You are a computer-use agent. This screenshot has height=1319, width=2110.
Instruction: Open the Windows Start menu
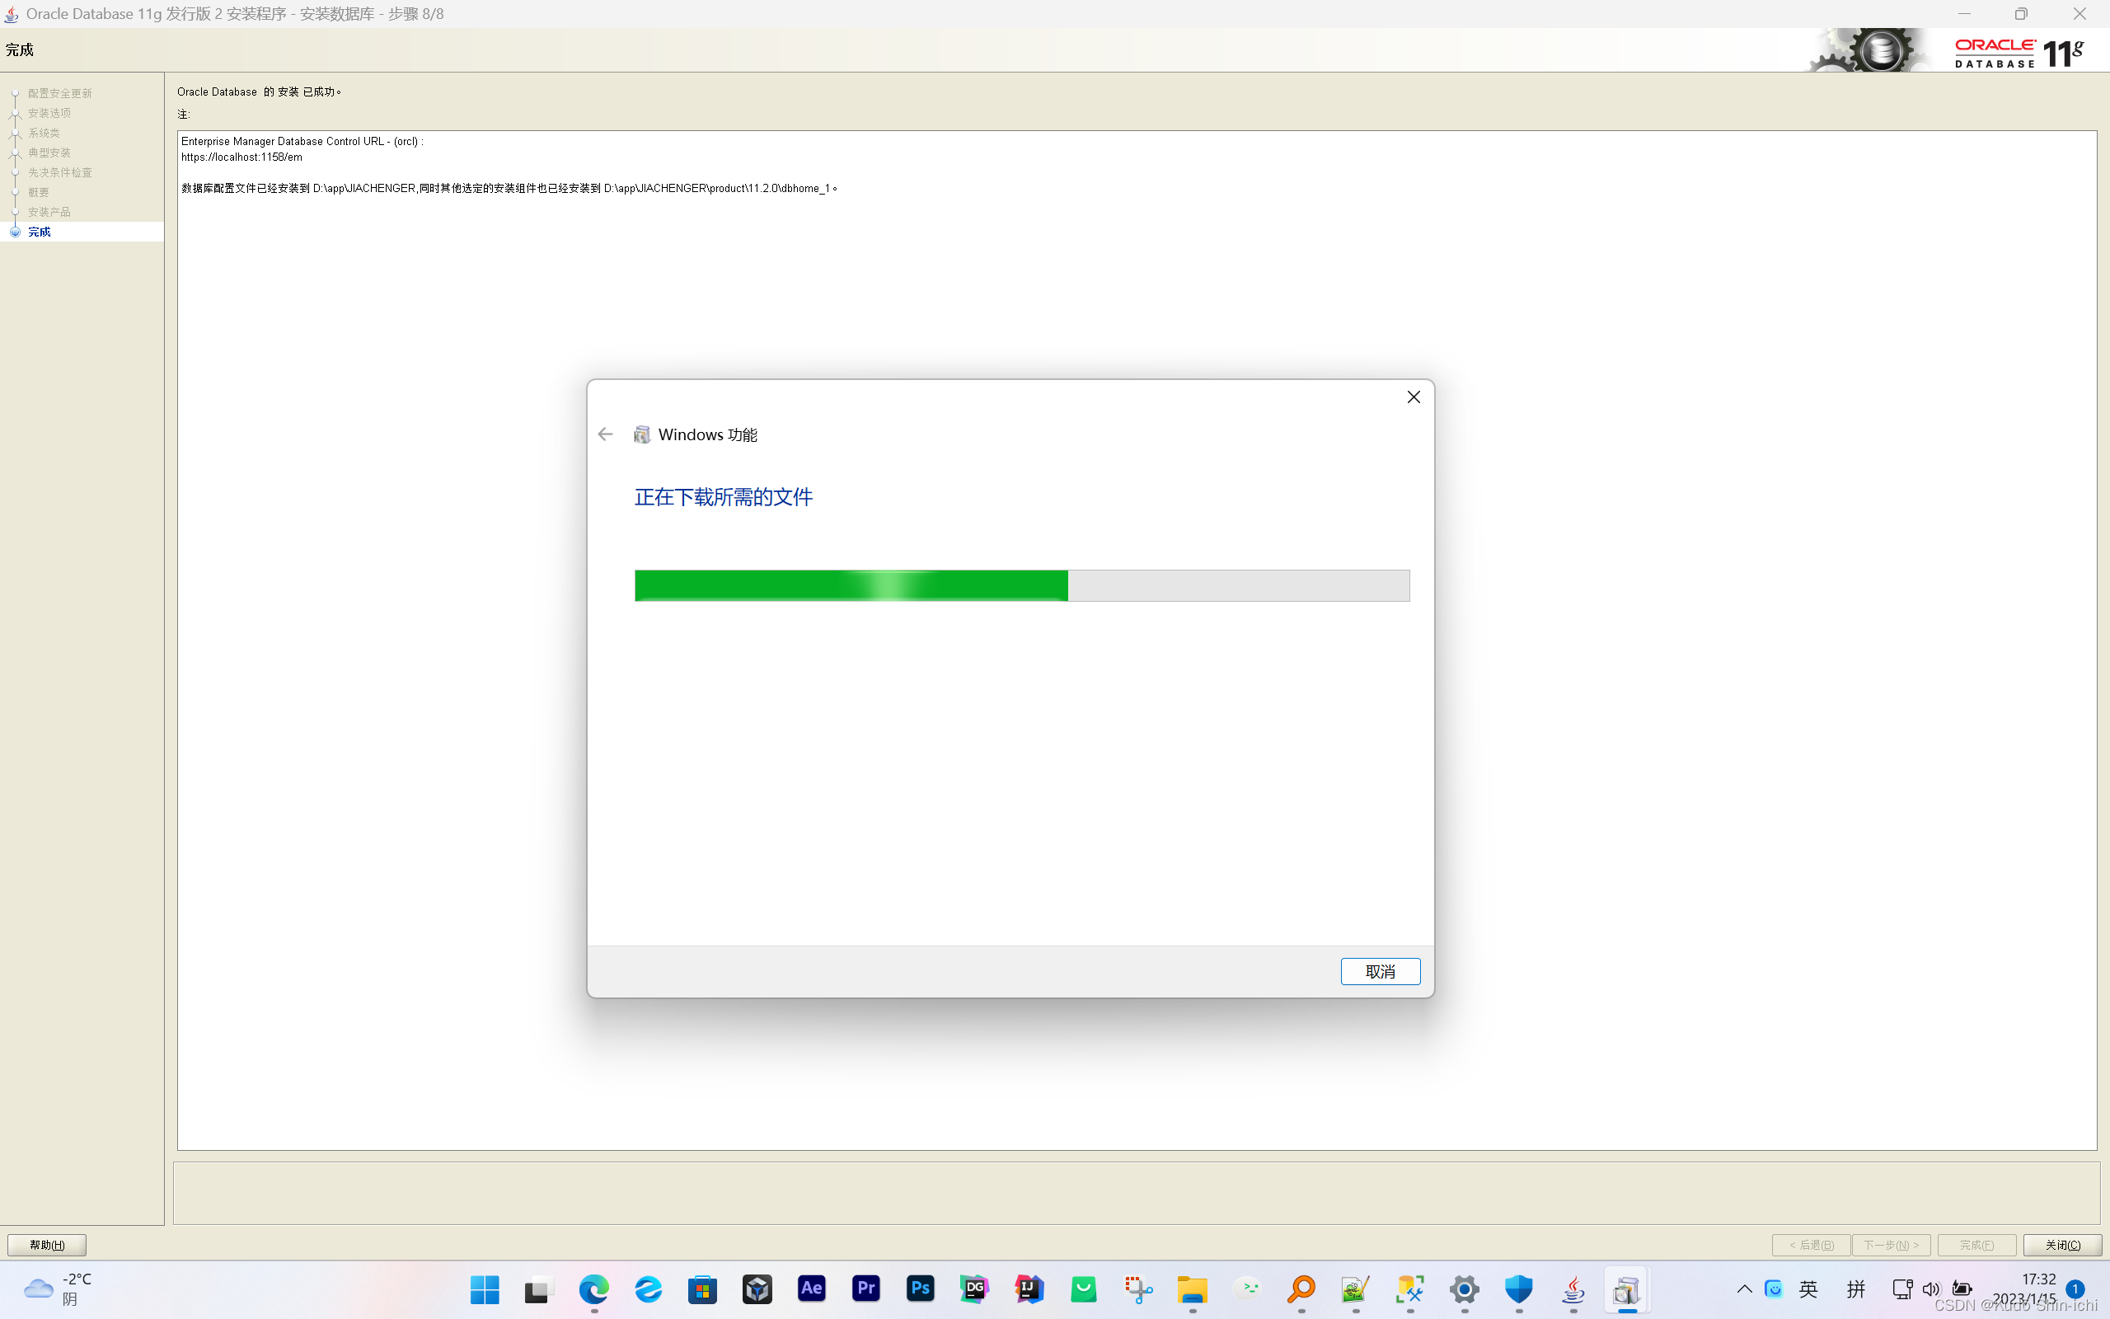point(485,1288)
